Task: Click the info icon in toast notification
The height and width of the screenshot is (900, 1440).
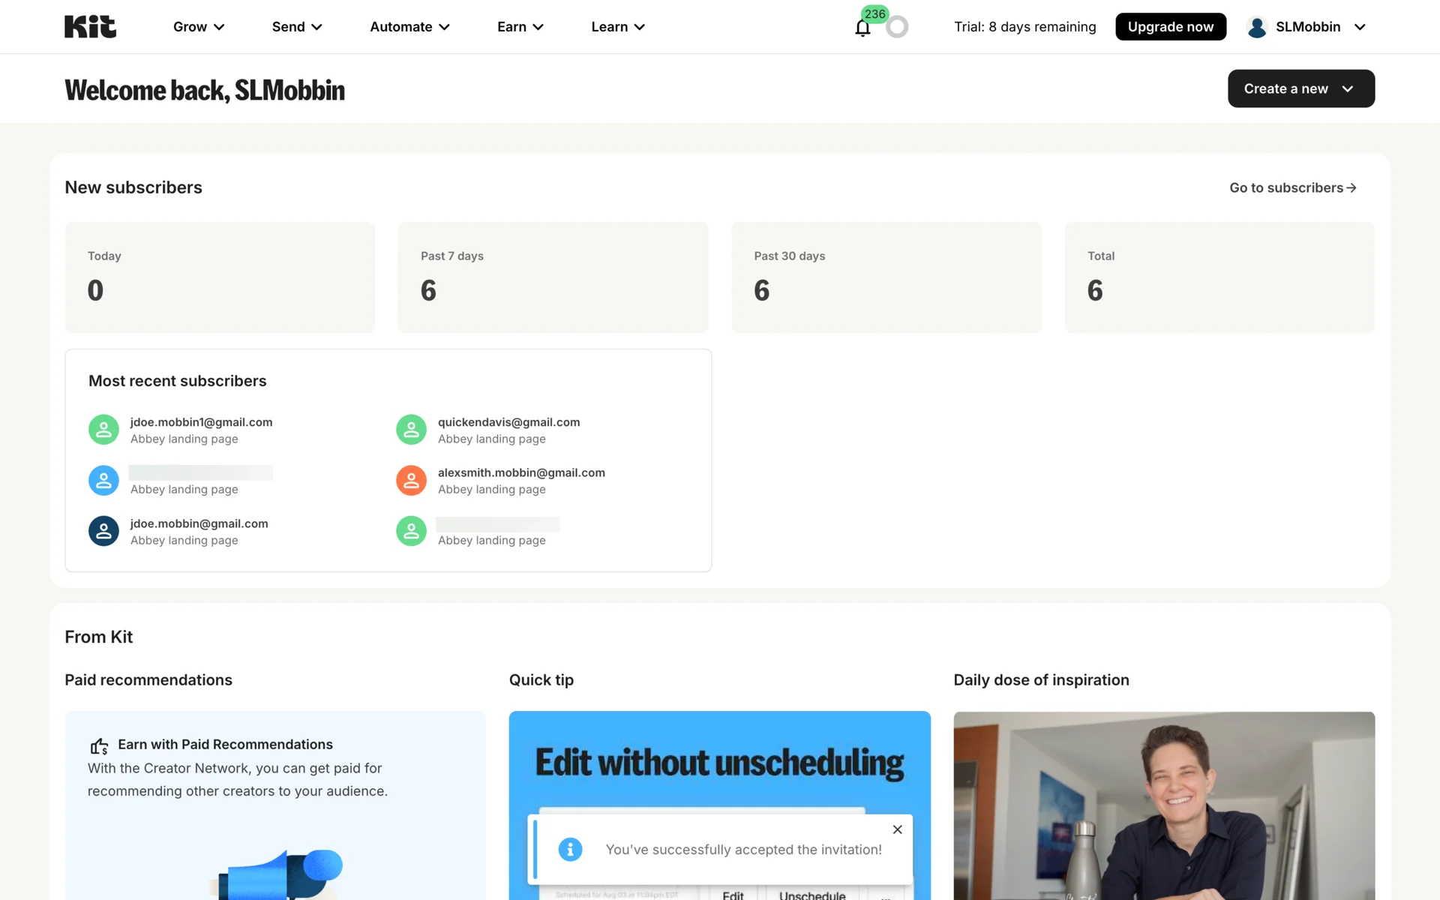Action: [570, 849]
